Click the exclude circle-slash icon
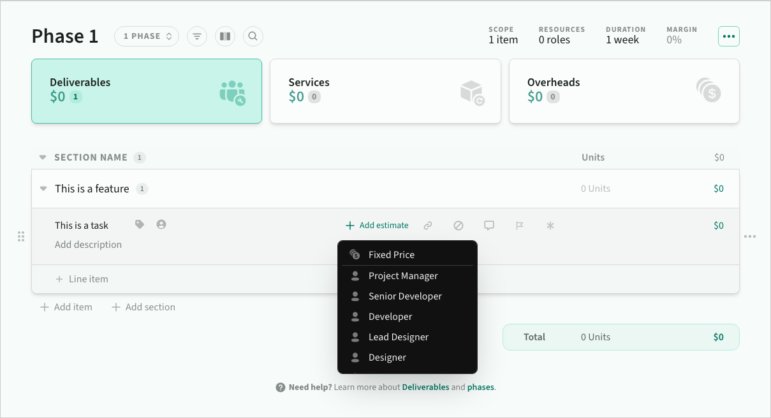This screenshot has height=418, width=771. pos(459,226)
